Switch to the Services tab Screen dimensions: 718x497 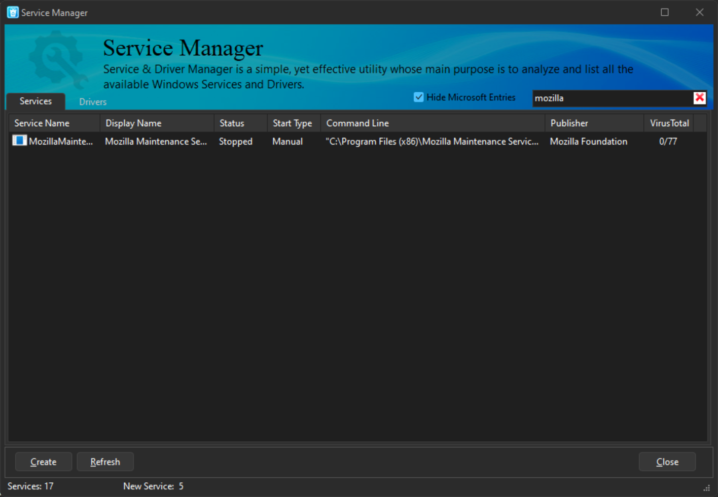(x=35, y=101)
